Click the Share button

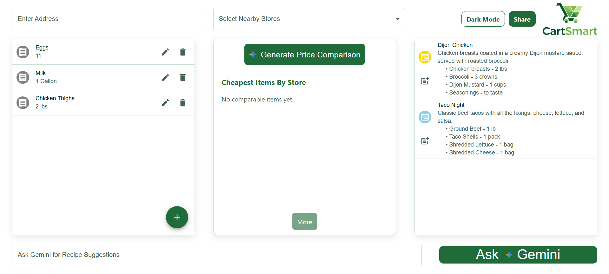coord(522,19)
